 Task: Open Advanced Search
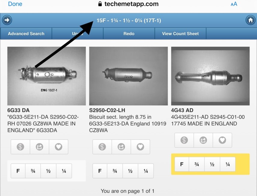pos(26,34)
